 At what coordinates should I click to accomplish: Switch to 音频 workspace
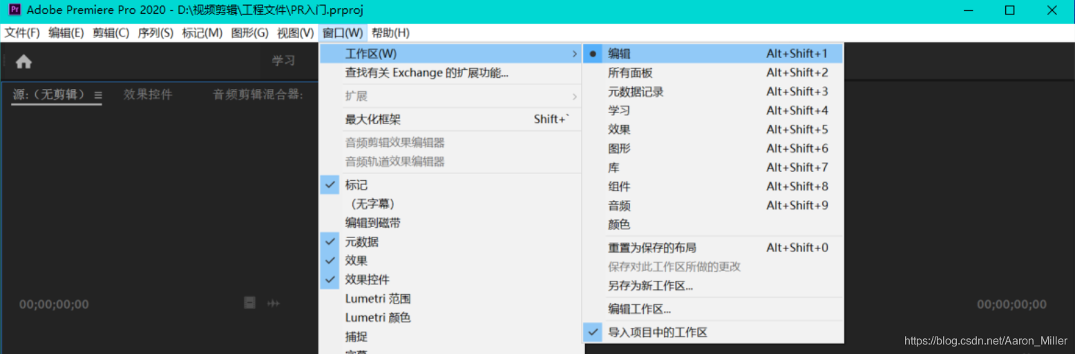(x=713, y=206)
